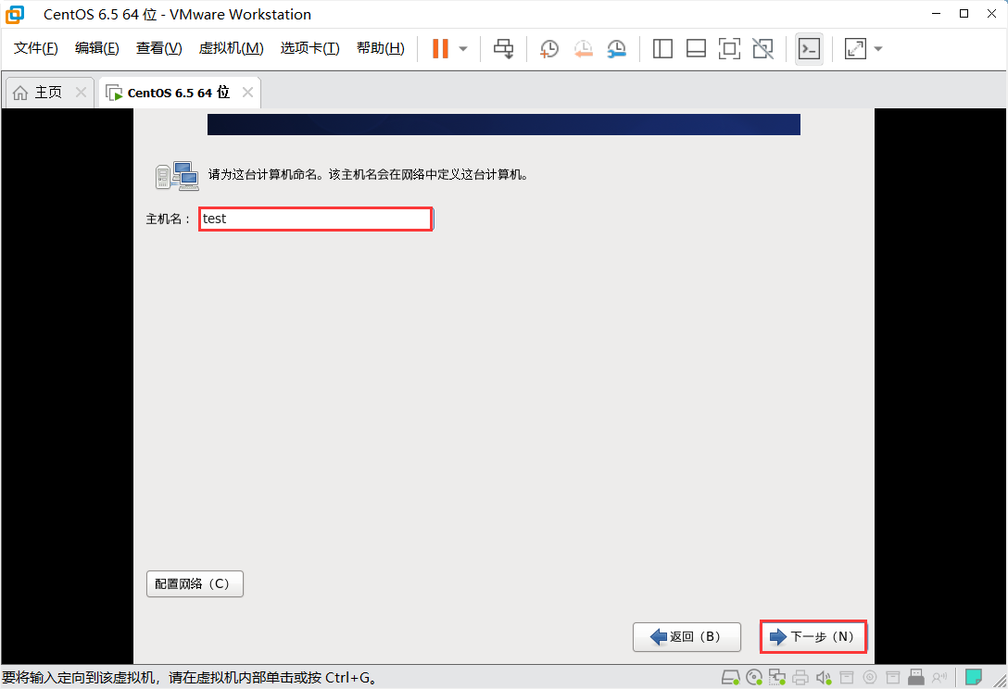Open the snapshot manager icon
The width and height of the screenshot is (1008, 689).
tap(616, 48)
